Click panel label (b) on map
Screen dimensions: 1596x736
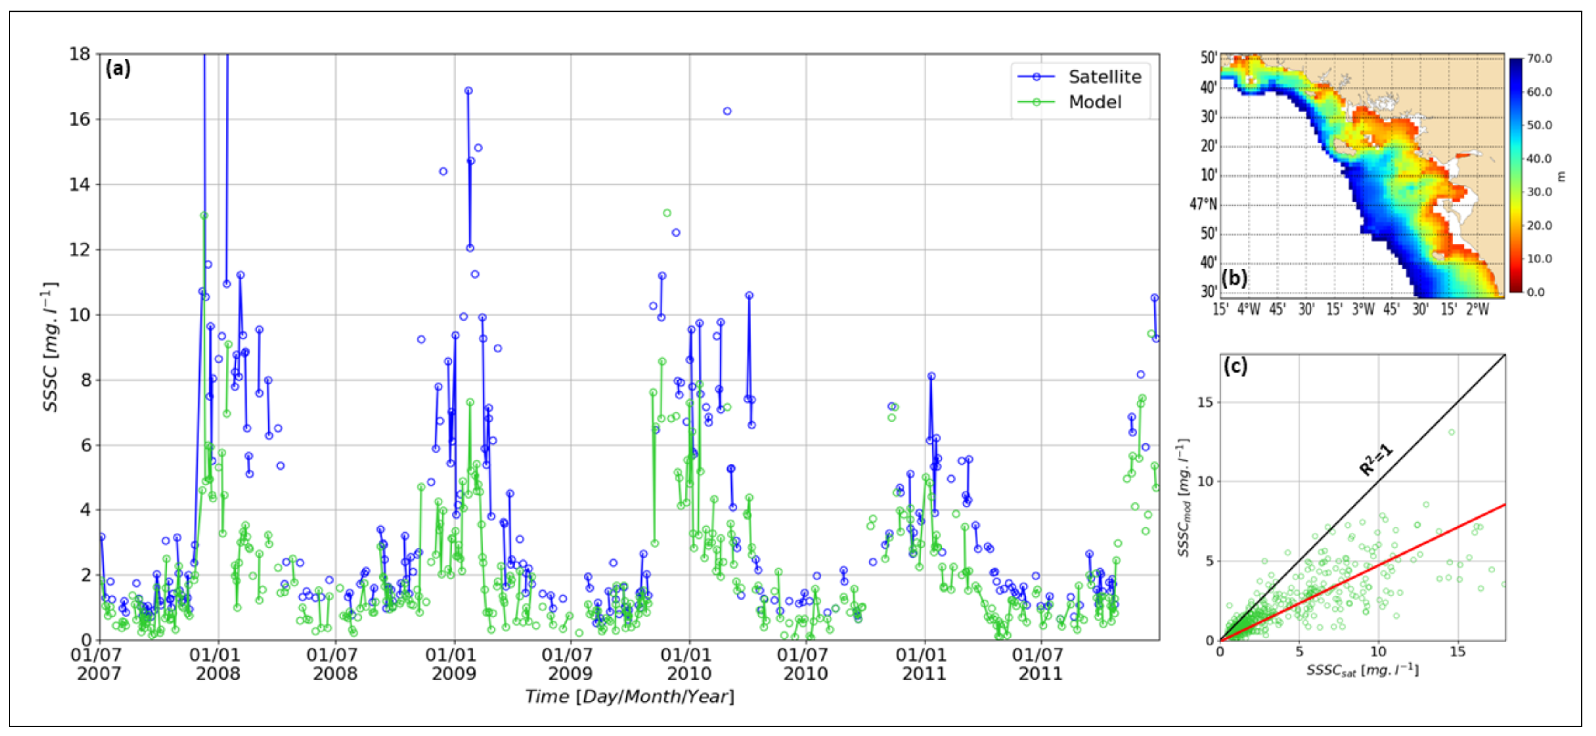(1234, 278)
